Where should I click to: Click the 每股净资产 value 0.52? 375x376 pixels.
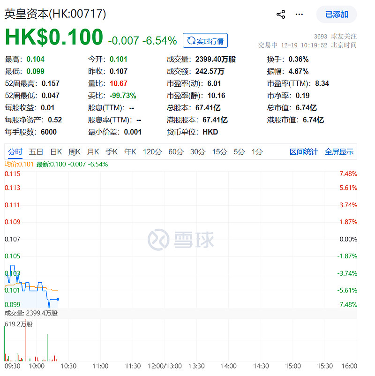tap(55, 120)
